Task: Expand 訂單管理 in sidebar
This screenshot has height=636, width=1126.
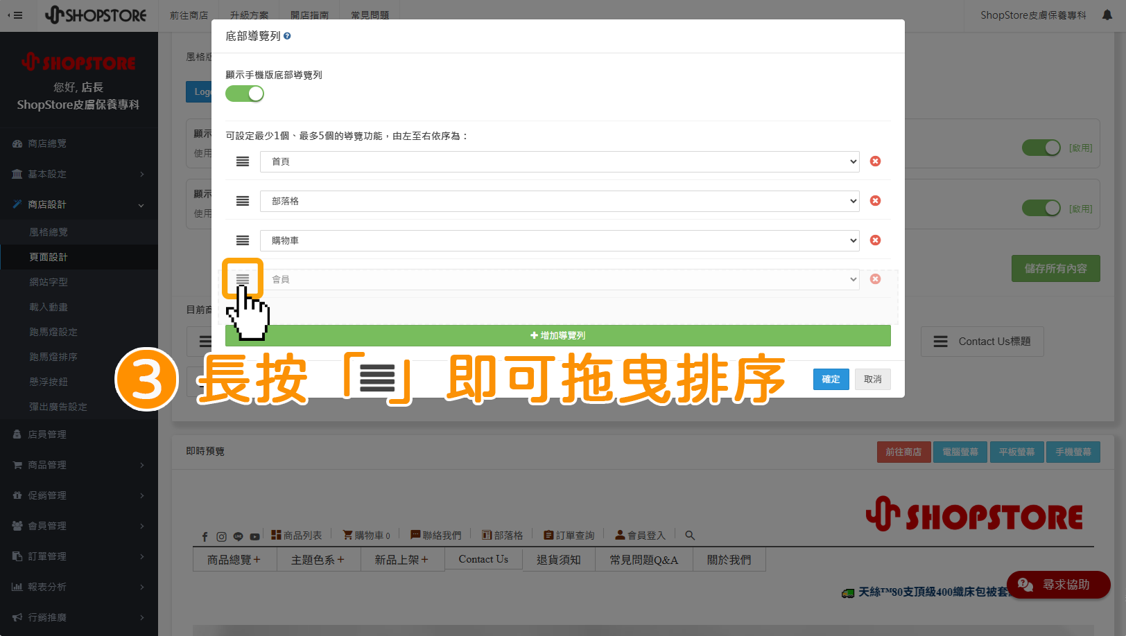Action: coord(79,556)
